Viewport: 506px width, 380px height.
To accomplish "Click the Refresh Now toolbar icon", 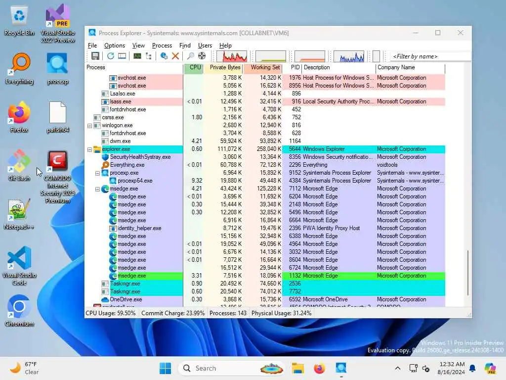I will click(111, 56).
